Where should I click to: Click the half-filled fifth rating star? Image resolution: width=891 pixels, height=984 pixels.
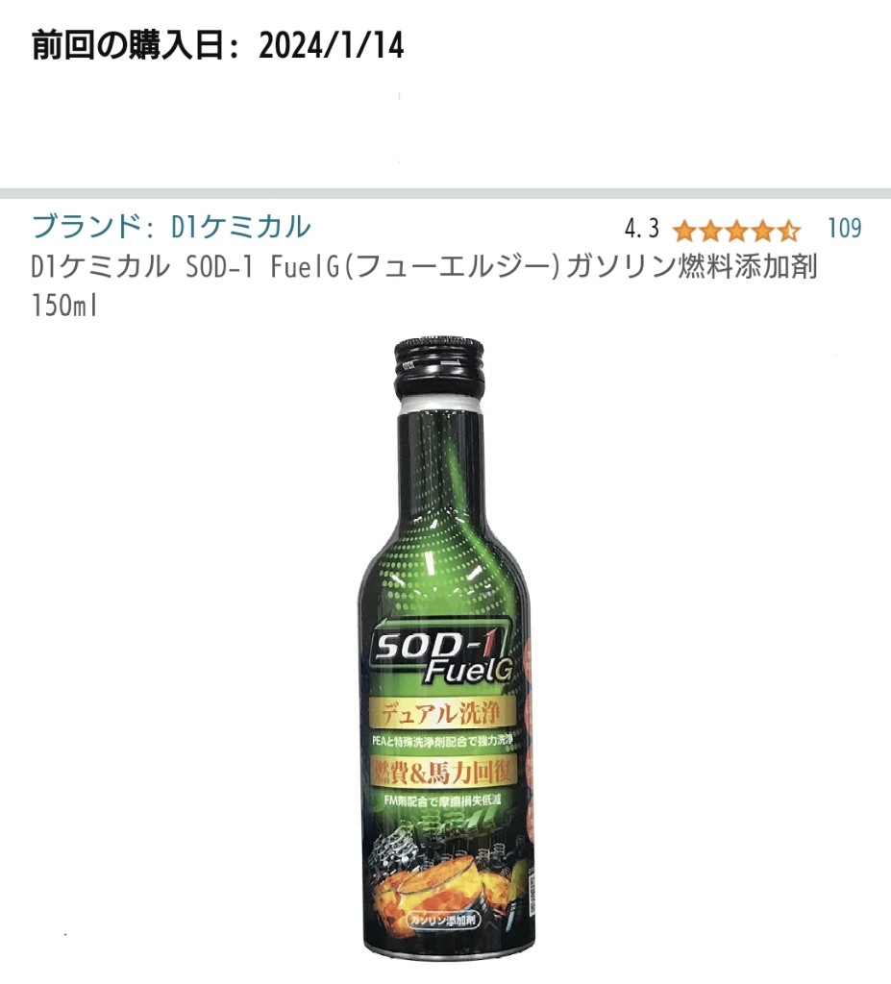789,231
